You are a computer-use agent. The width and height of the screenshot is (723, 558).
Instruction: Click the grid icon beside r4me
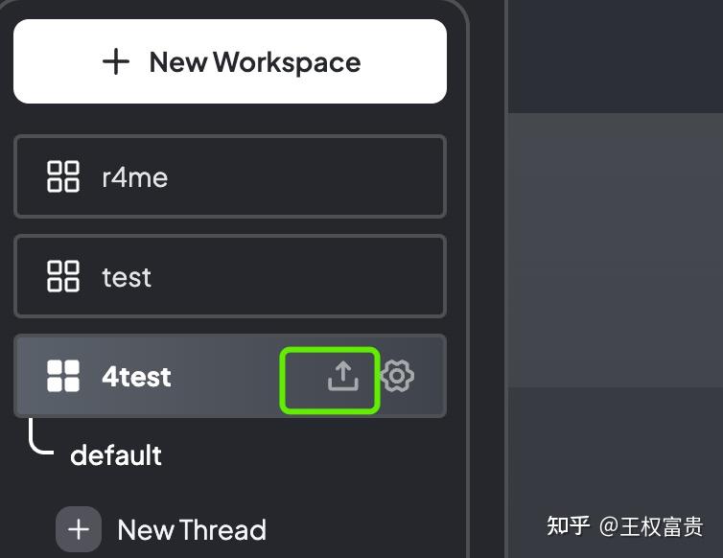point(63,176)
